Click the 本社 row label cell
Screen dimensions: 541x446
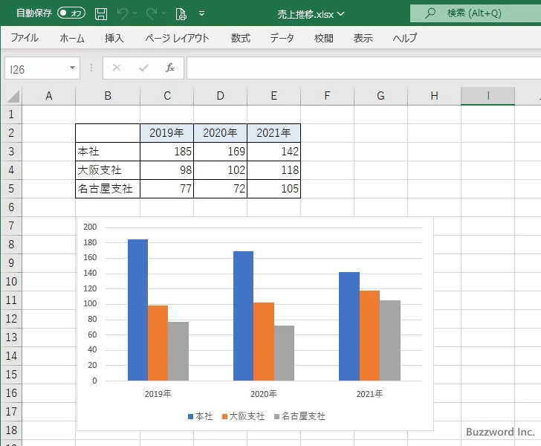coord(108,152)
